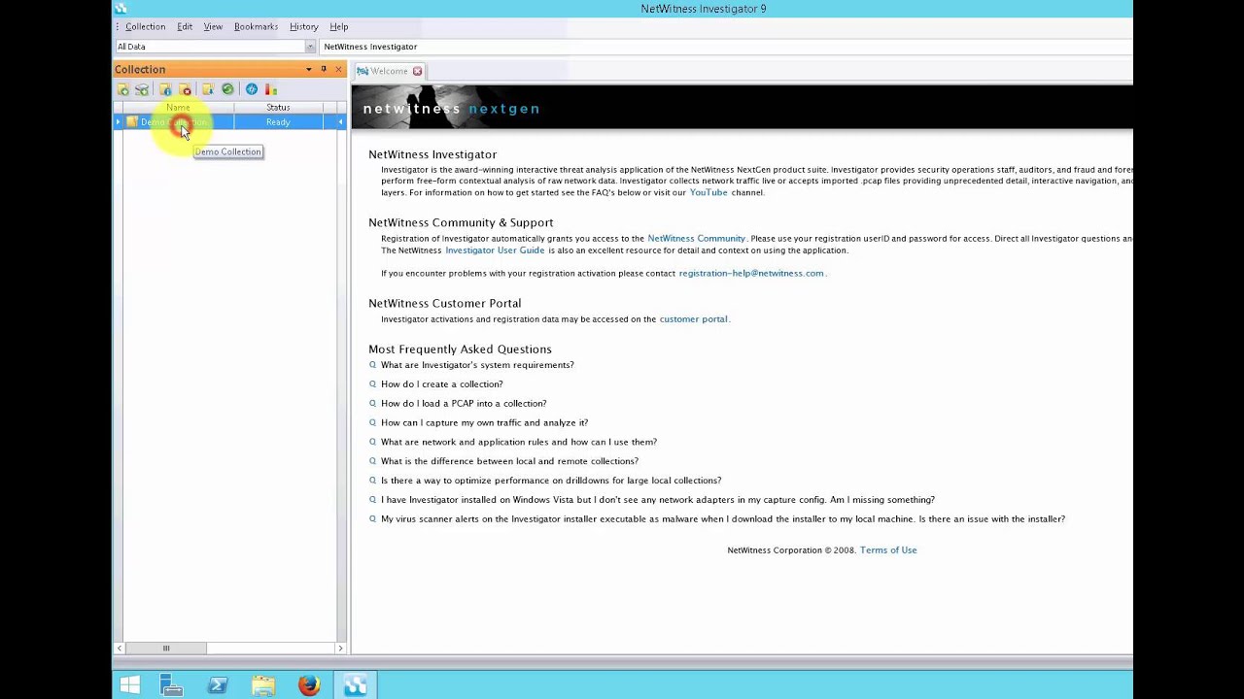
Task: Open FAQ on loading a PCAP
Action: pos(464,404)
